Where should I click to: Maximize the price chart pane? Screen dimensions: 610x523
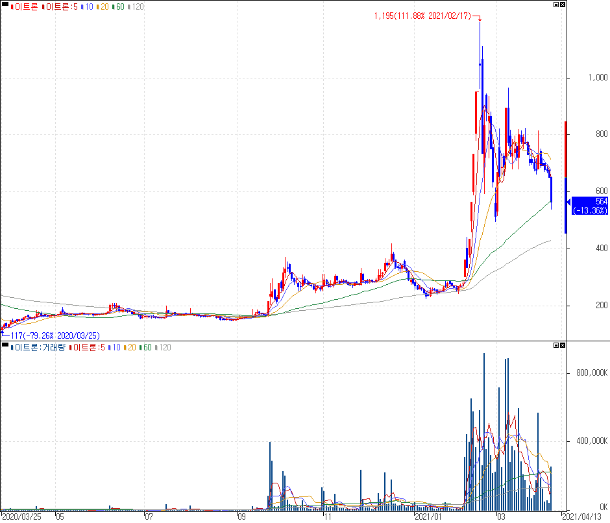coord(556,5)
